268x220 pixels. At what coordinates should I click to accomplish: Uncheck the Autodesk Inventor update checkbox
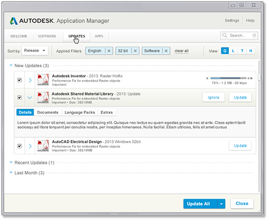(x=19, y=80)
